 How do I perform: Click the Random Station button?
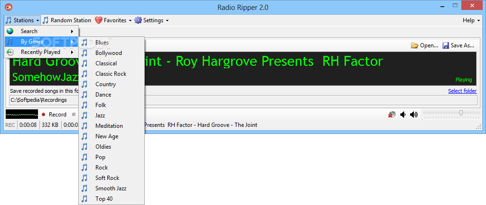[66, 20]
